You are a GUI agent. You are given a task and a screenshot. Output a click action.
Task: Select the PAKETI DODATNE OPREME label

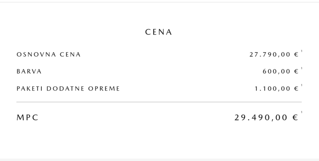(68, 88)
